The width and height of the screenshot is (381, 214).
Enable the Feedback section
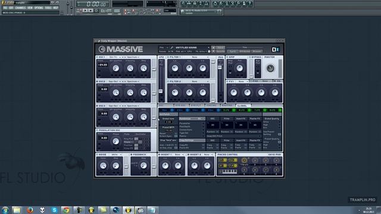tap(132, 155)
